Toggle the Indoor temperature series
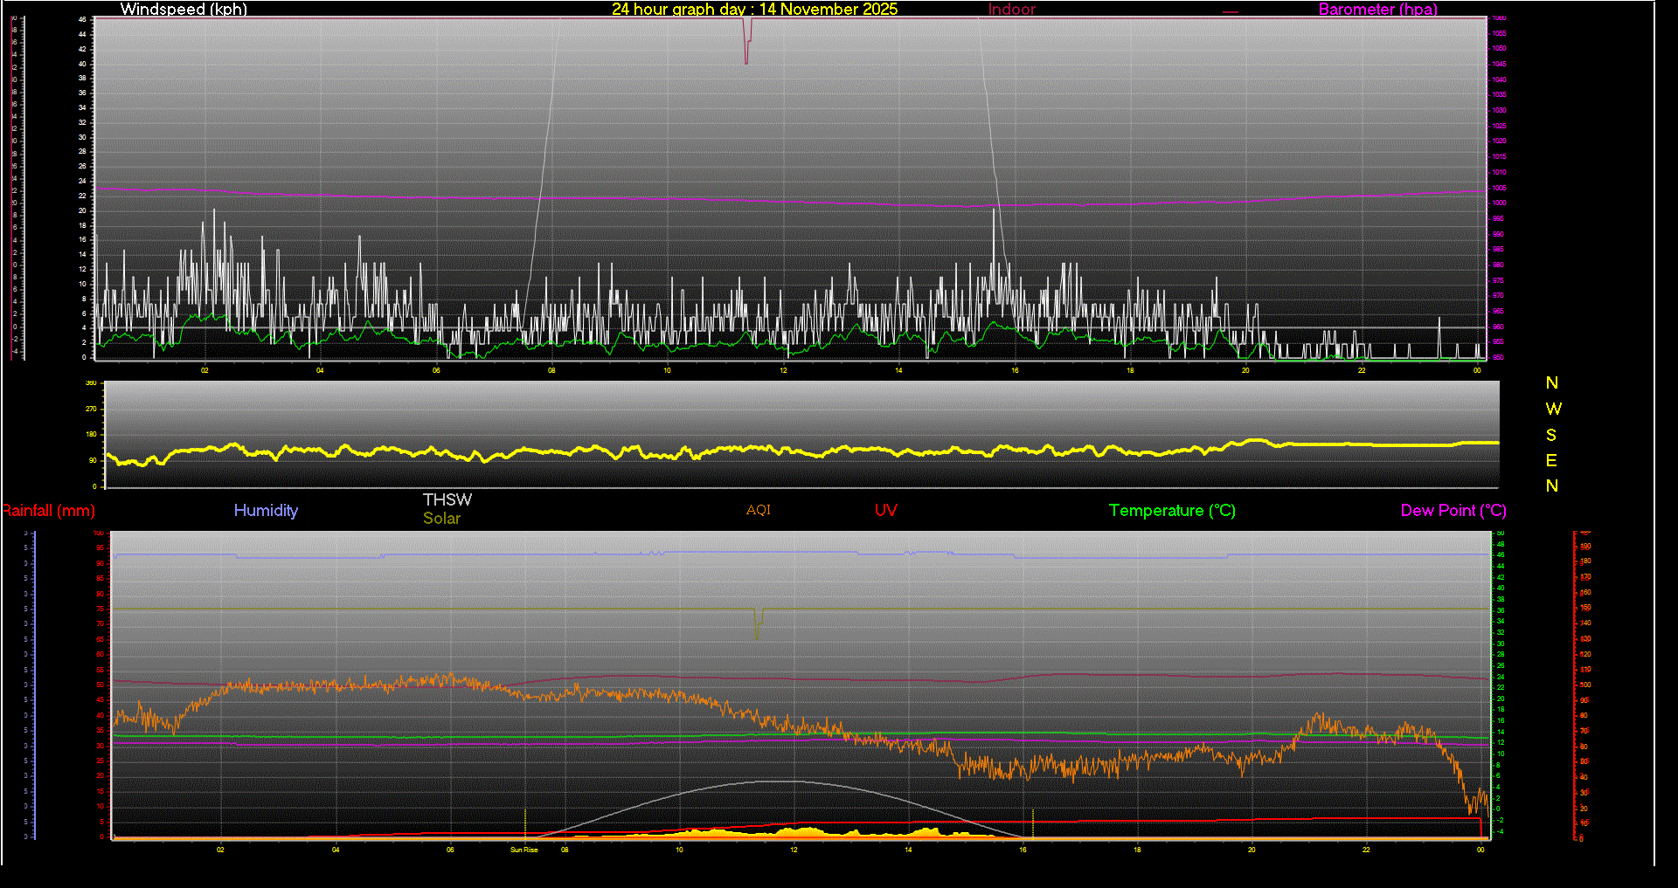Screen dimensions: 1678x888 pos(1010,10)
